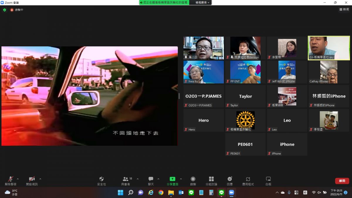Open File Explorer from the taskbar

tap(171, 192)
